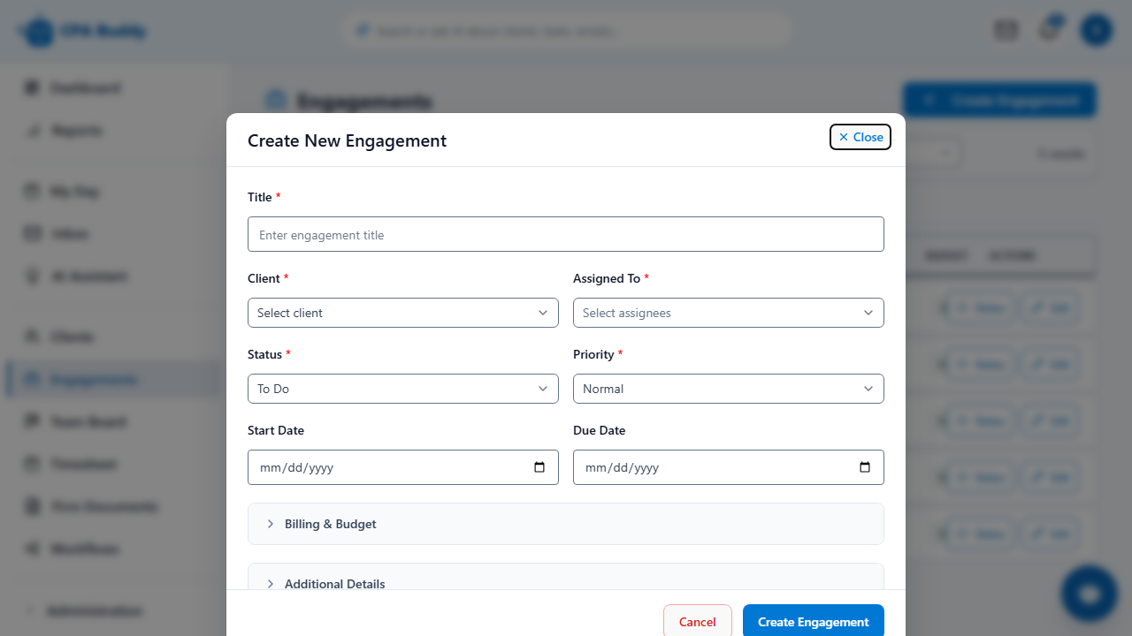Select the Client dropdown

pos(403,313)
